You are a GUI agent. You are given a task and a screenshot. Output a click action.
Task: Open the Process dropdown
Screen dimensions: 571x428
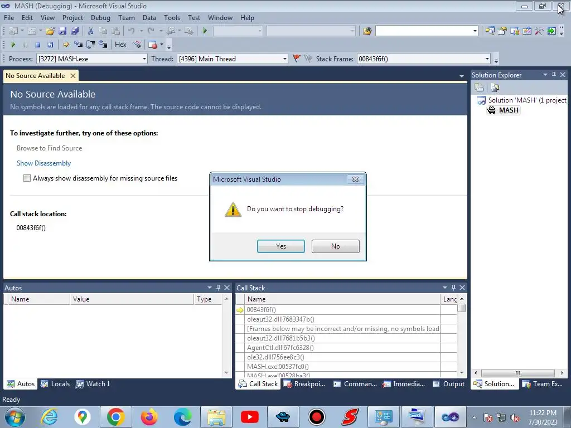pyautogui.click(x=144, y=59)
